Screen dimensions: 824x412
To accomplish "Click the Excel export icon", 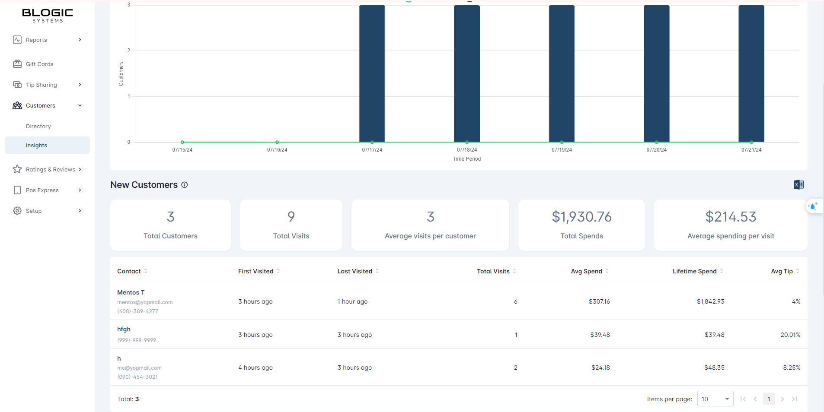I will pyautogui.click(x=798, y=185).
